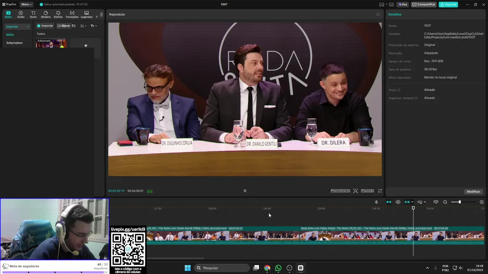Open the Stickers tab
Screen dimensions: 488x274
[46, 14]
